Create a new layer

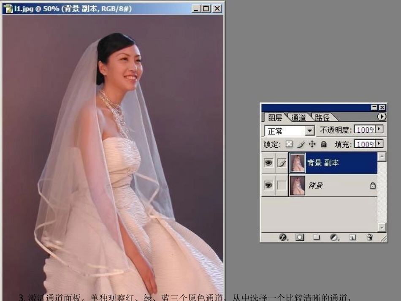click(352, 238)
